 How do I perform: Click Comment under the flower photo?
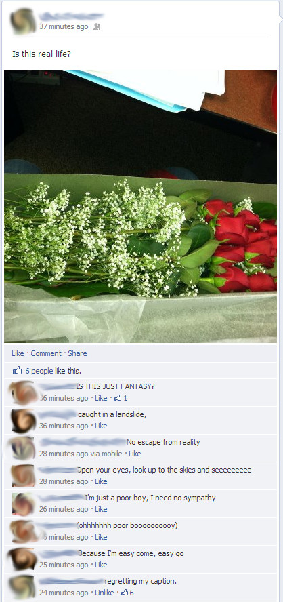(x=46, y=353)
